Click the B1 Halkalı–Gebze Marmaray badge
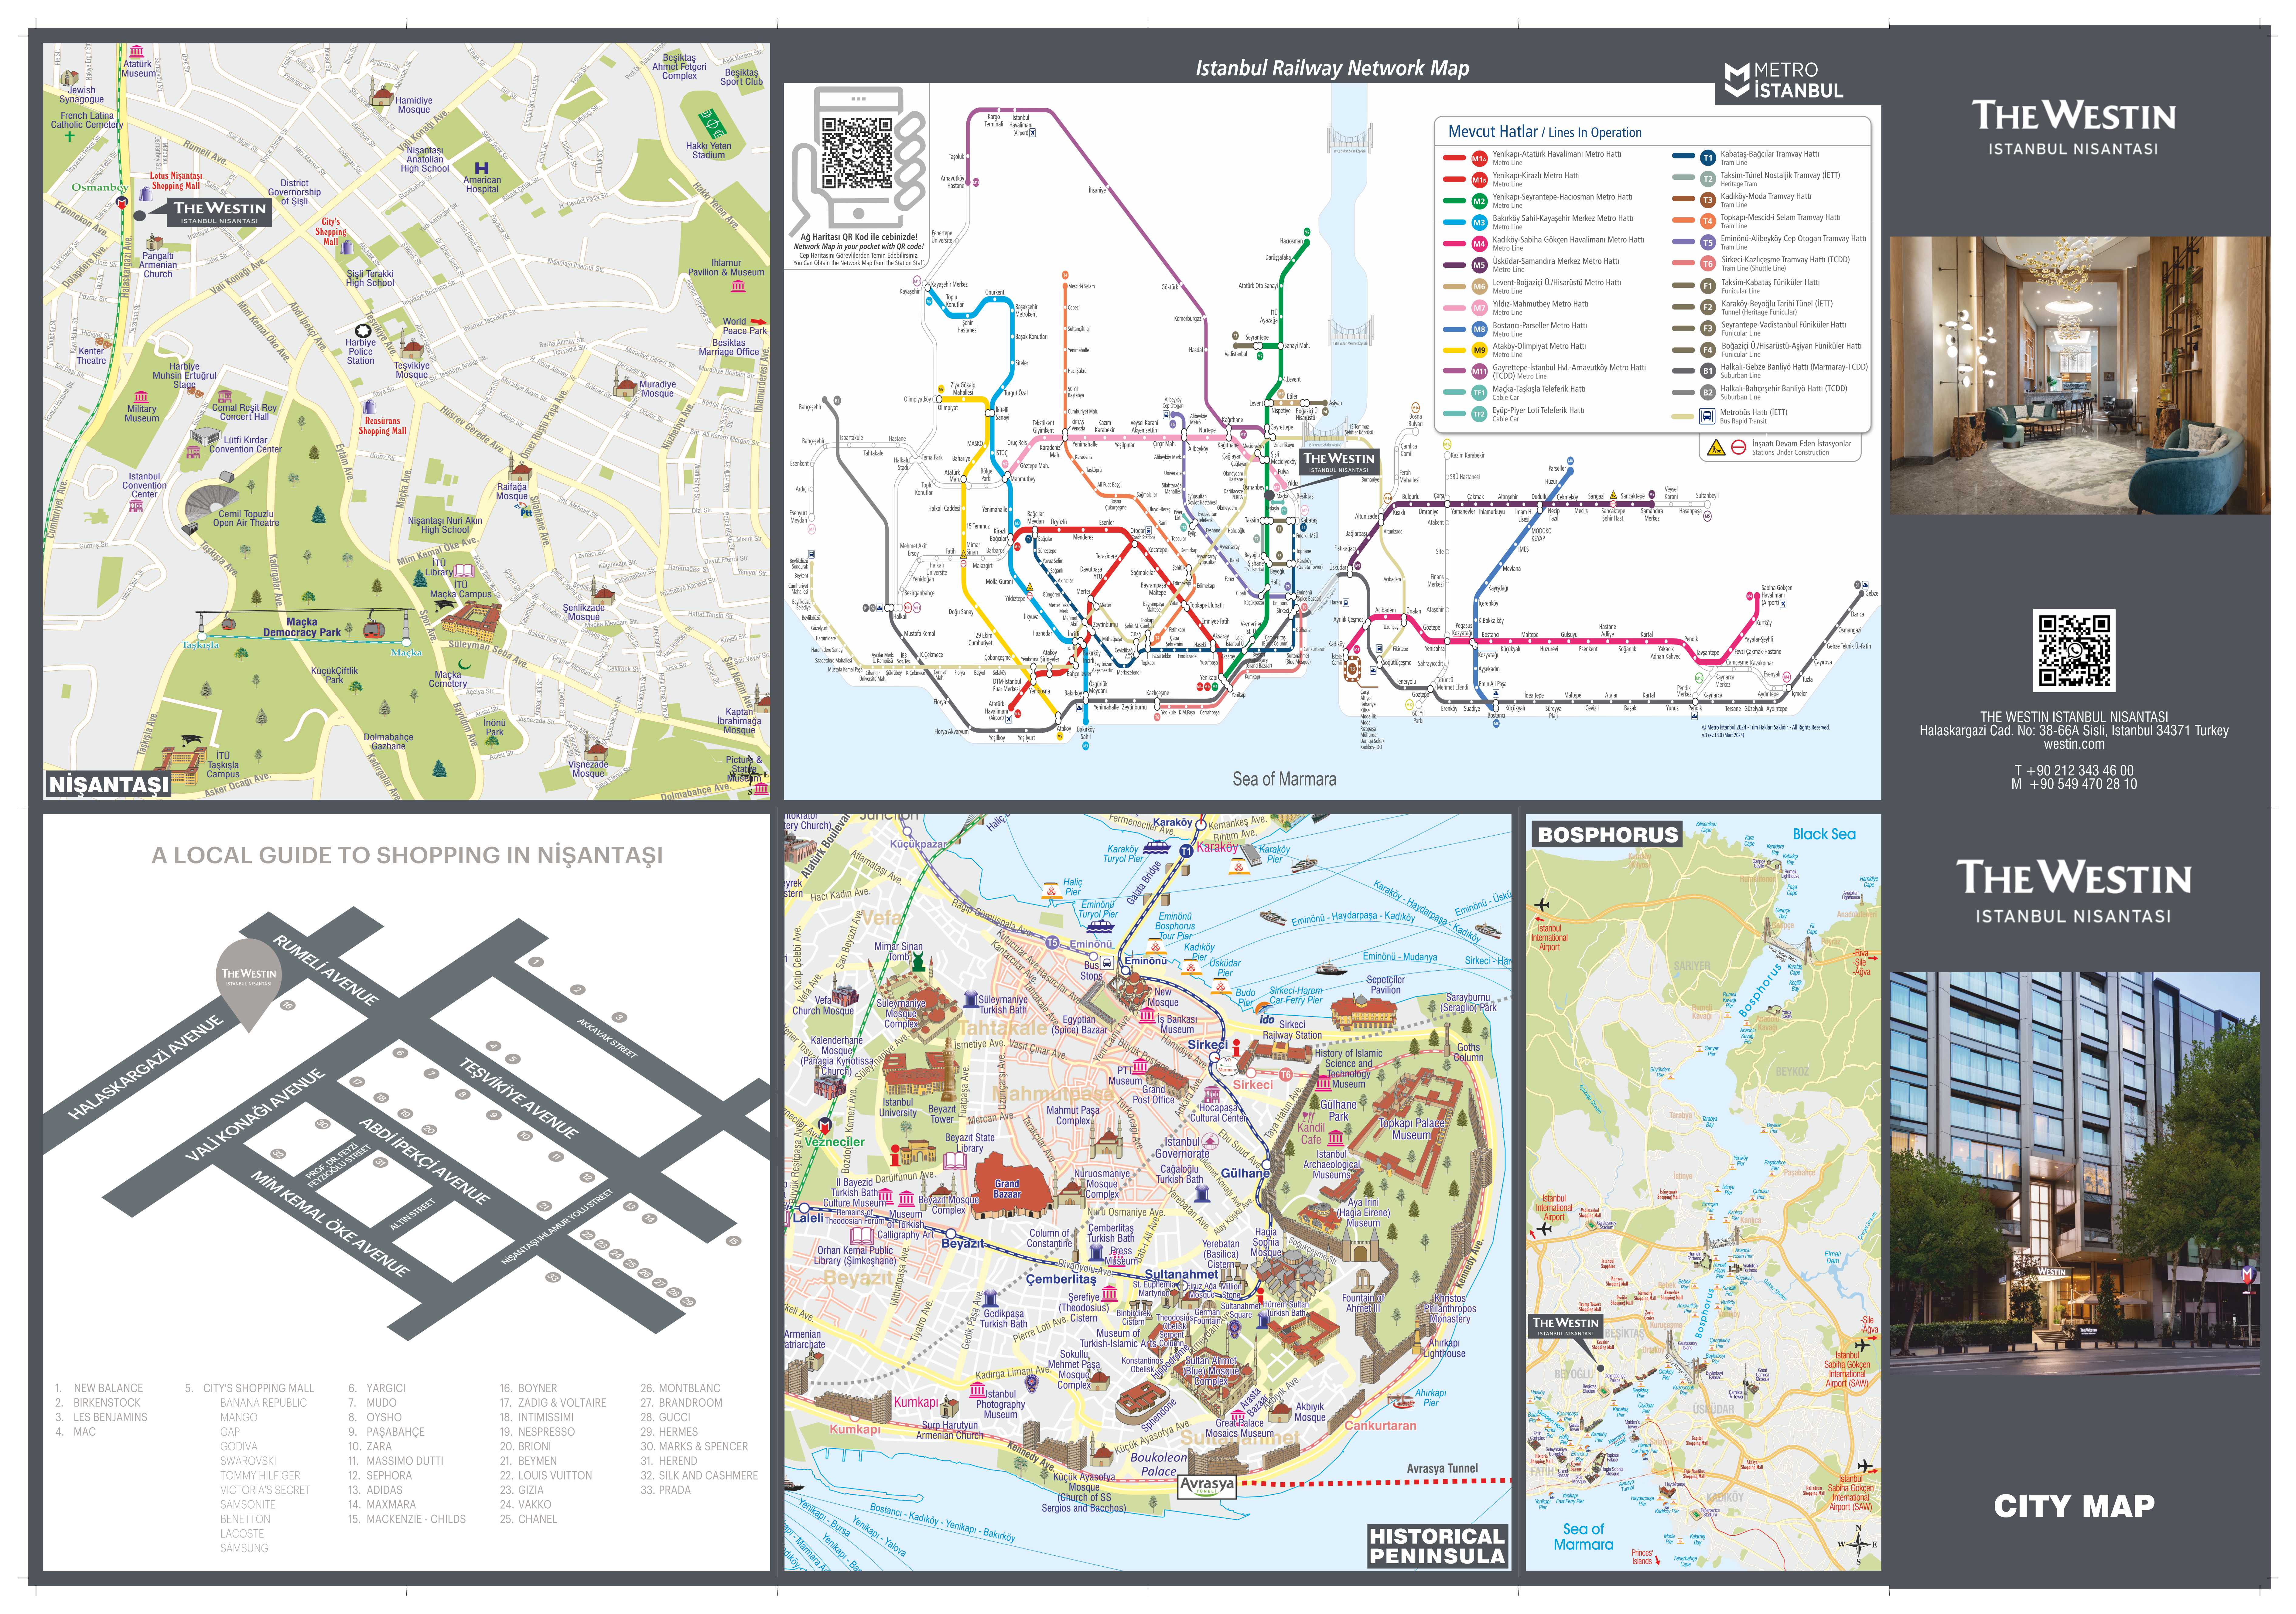 (x=1708, y=371)
